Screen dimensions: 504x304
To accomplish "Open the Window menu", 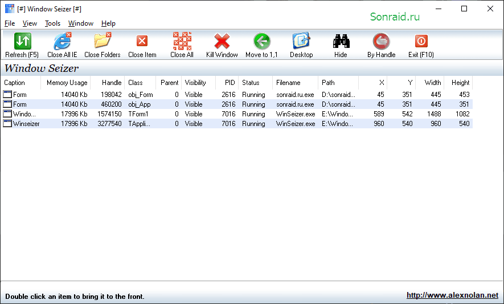I will [81, 23].
